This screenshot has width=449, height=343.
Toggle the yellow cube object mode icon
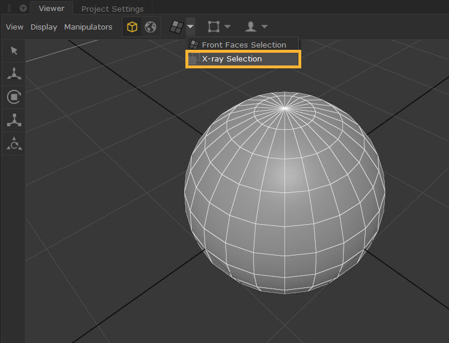click(x=132, y=27)
